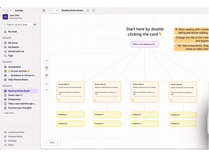Select the [Insert Idea 2] card
This screenshot has width=209, height=157.
107,92
